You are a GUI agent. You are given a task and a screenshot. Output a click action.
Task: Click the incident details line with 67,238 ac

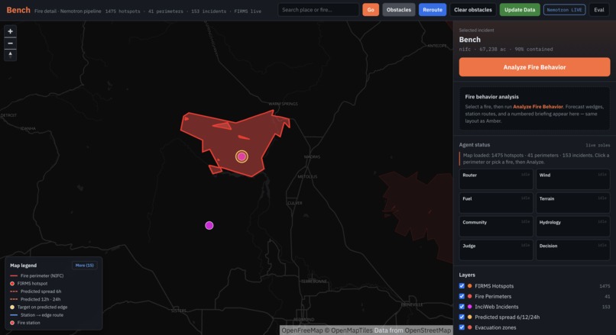click(506, 50)
